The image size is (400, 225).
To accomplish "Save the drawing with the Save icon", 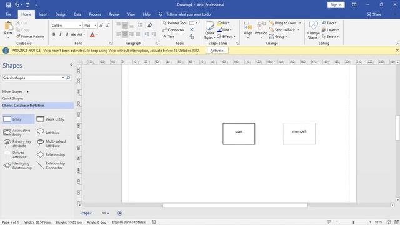I will point(8,4).
